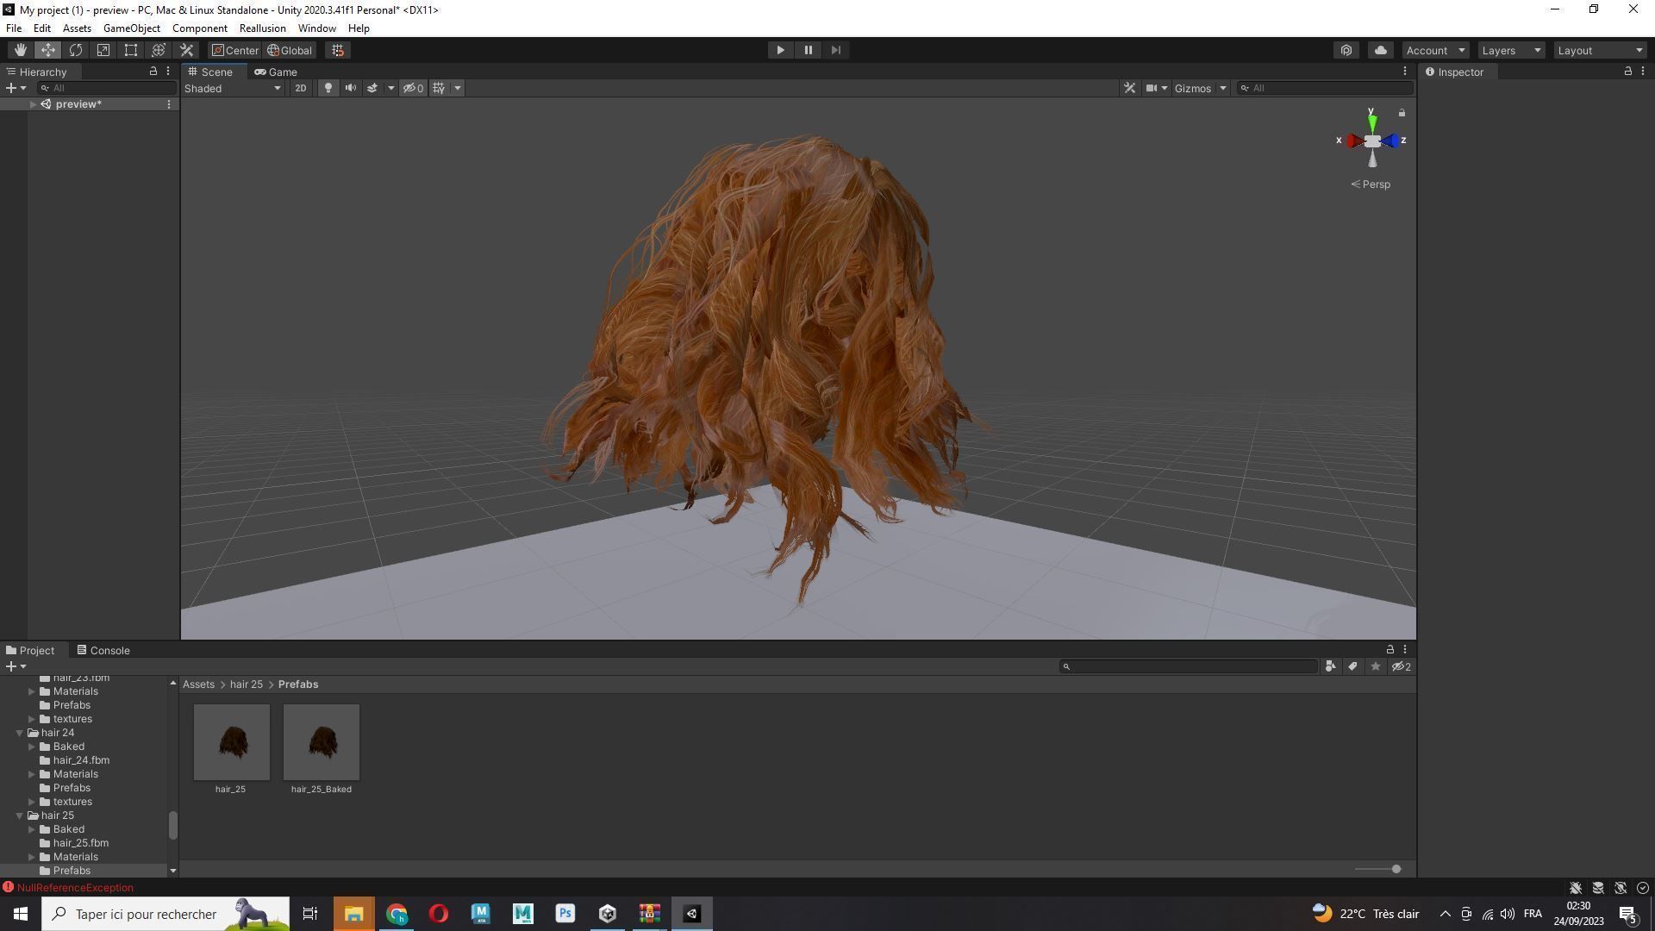Search by asset type icon
This screenshot has width=1655, height=931.
coord(1330,666)
